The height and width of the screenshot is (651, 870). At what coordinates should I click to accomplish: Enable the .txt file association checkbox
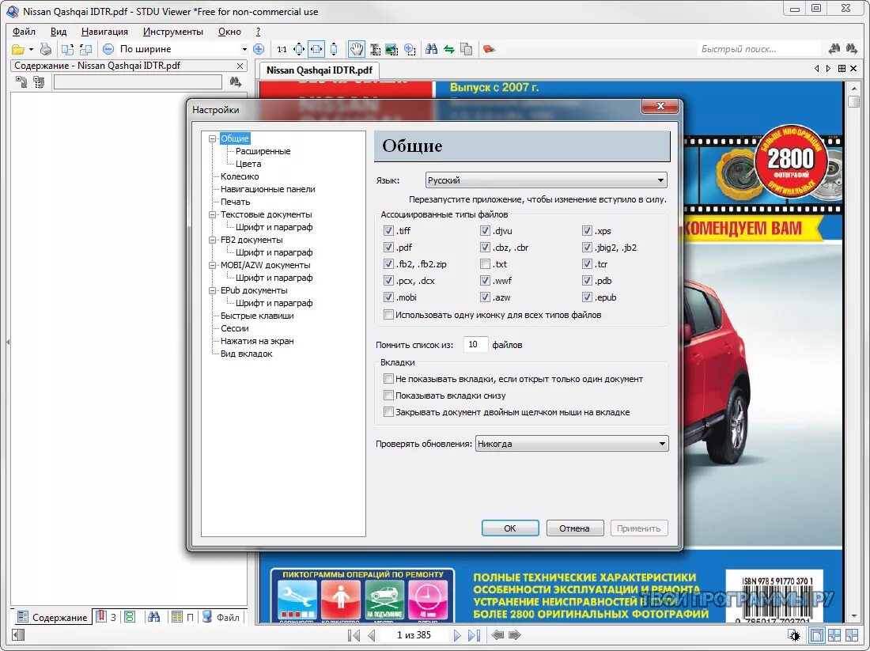pyautogui.click(x=485, y=263)
